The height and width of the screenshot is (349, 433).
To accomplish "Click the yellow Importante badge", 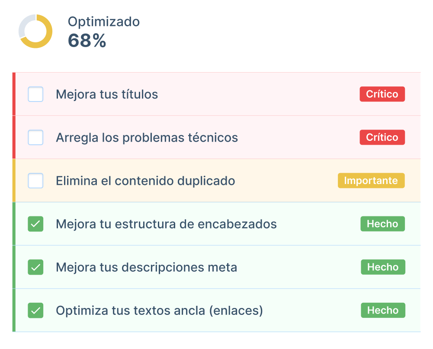I will click(x=371, y=181).
